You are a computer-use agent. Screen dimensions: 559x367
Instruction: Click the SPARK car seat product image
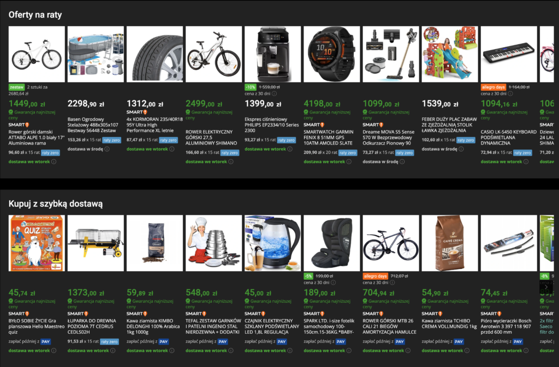click(331, 242)
